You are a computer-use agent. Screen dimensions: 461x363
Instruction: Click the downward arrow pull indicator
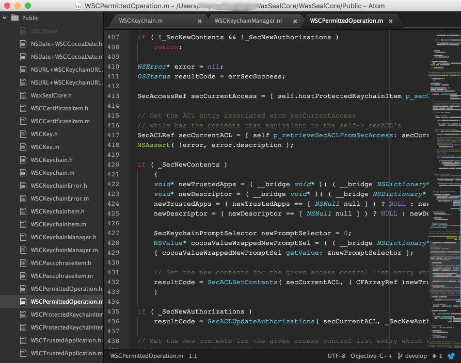434,356
